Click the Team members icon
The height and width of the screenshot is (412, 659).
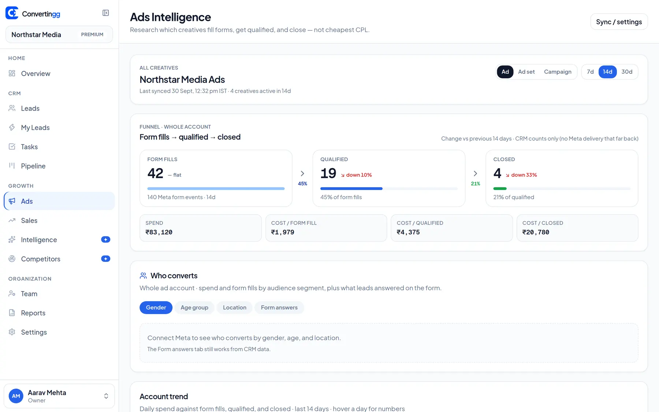pyautogui.click(x=12, y=294)
